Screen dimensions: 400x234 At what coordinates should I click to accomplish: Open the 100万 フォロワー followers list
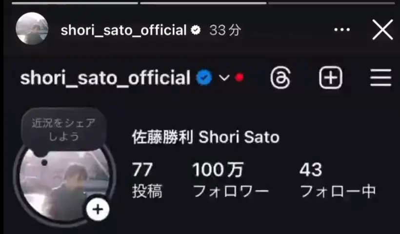click(231, 180)
